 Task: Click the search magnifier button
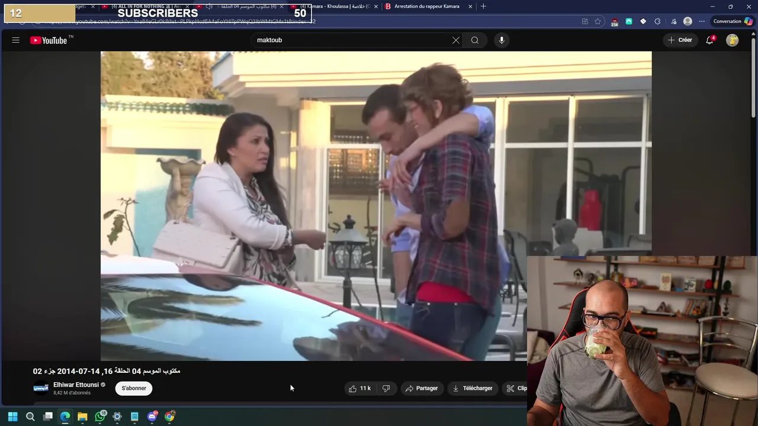[x=475, y=40]
